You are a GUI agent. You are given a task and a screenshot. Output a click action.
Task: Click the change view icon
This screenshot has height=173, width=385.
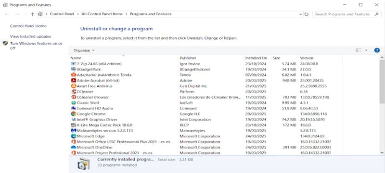[359, 50]
